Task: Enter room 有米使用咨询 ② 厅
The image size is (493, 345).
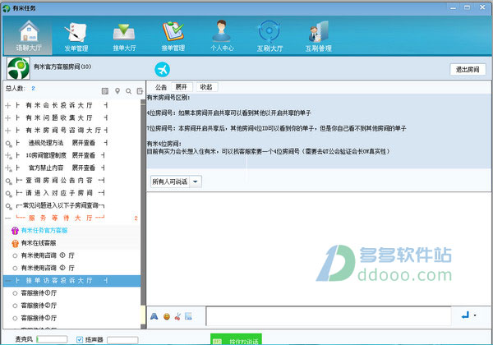Action: tap(72, 268)
